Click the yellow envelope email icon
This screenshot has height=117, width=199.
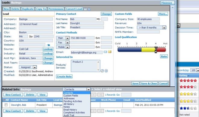pos(110,52)
